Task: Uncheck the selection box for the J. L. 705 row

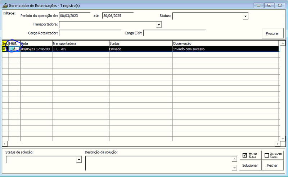Action: click(4, 49)
